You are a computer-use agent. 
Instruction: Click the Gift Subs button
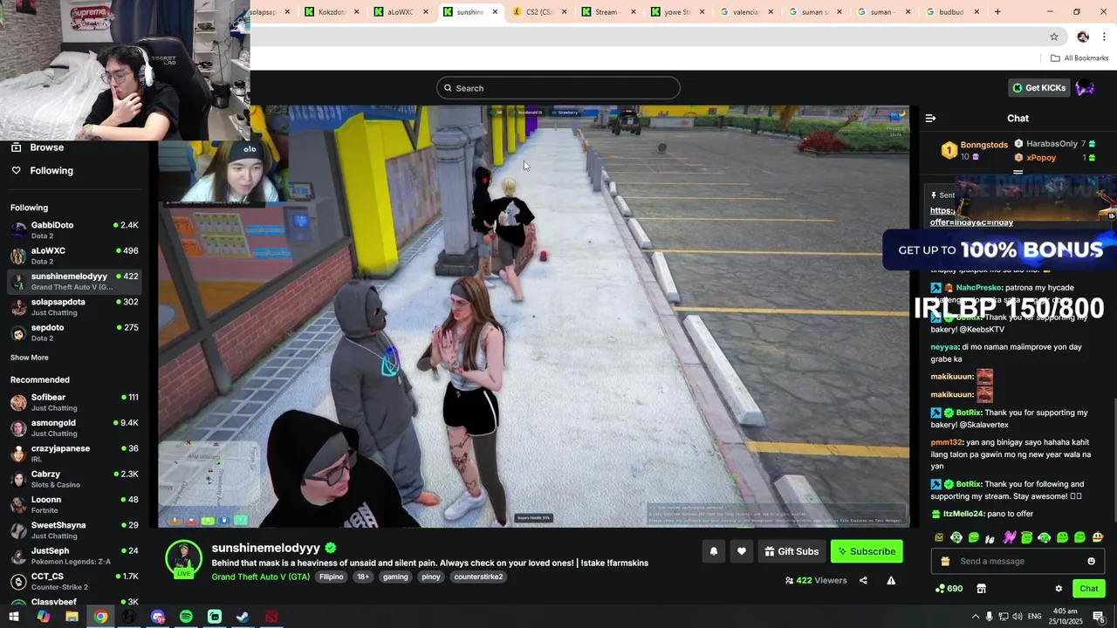pyautogui.click(x=791, y=551)
